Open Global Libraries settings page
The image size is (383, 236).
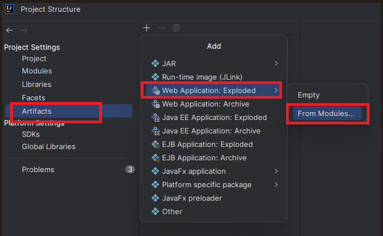pyautogui.click(x=49, y=146)
